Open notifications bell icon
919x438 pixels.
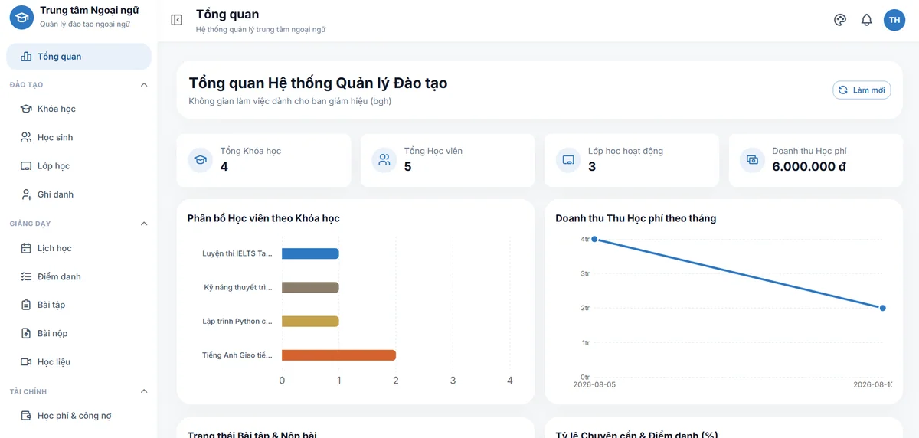(867, 20)
